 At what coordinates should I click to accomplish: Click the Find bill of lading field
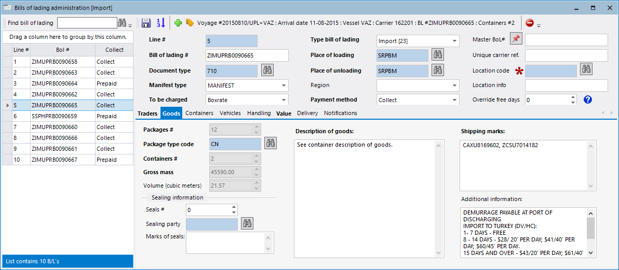point(87,23)
